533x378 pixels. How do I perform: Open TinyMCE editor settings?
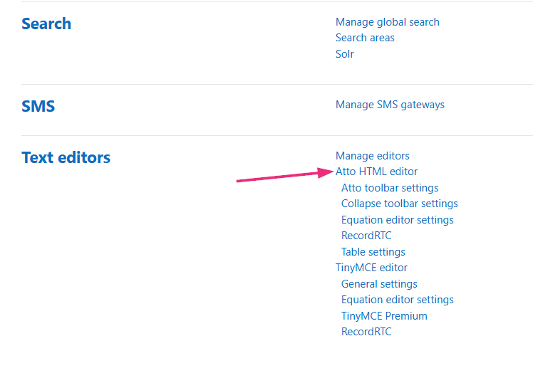click(x=371, y=268)
